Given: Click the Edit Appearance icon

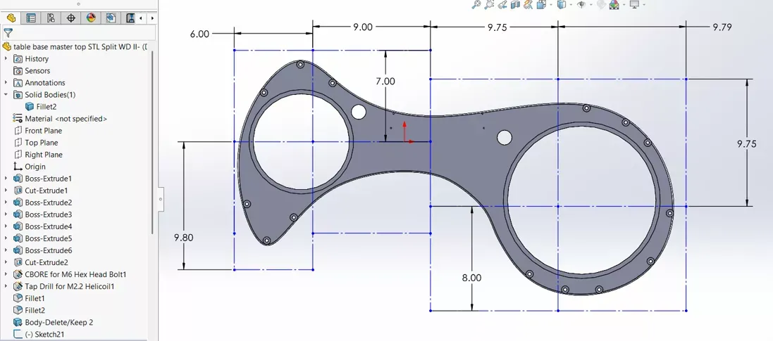Looking at the screenshot, I should pos(601,4).
